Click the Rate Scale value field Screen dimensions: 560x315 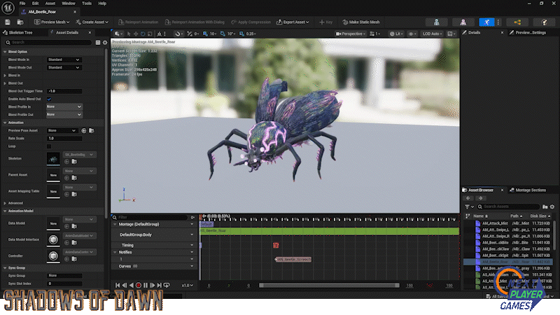(64, 139)
